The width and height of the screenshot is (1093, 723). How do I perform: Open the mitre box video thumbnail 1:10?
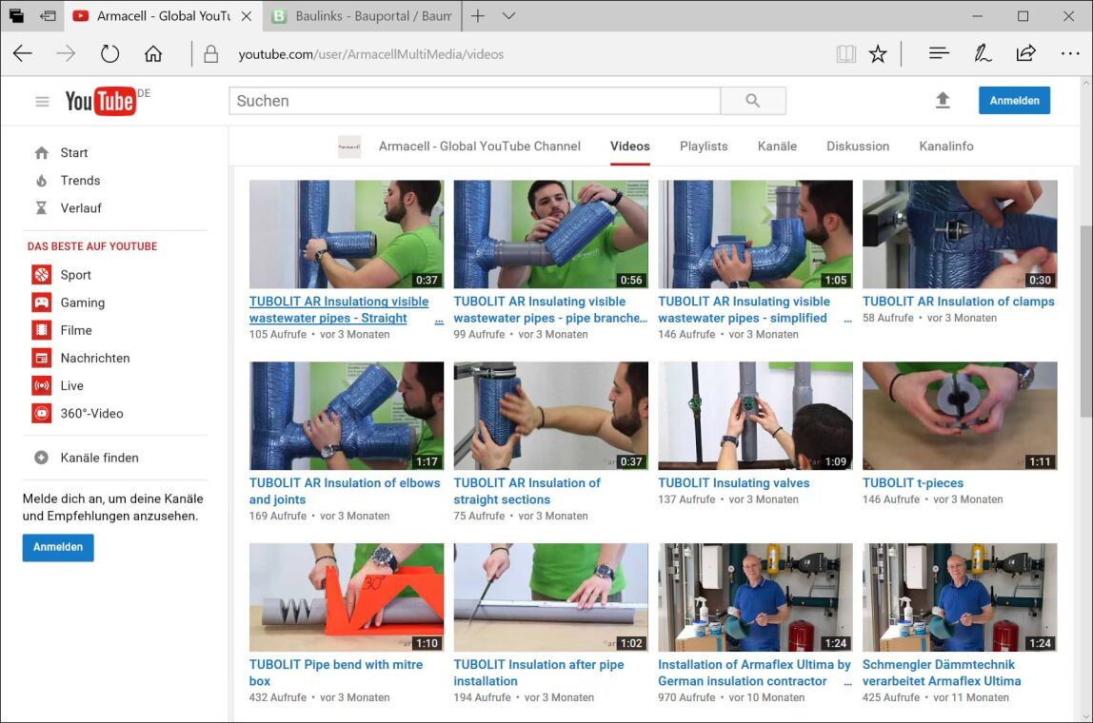pos(347,597)
